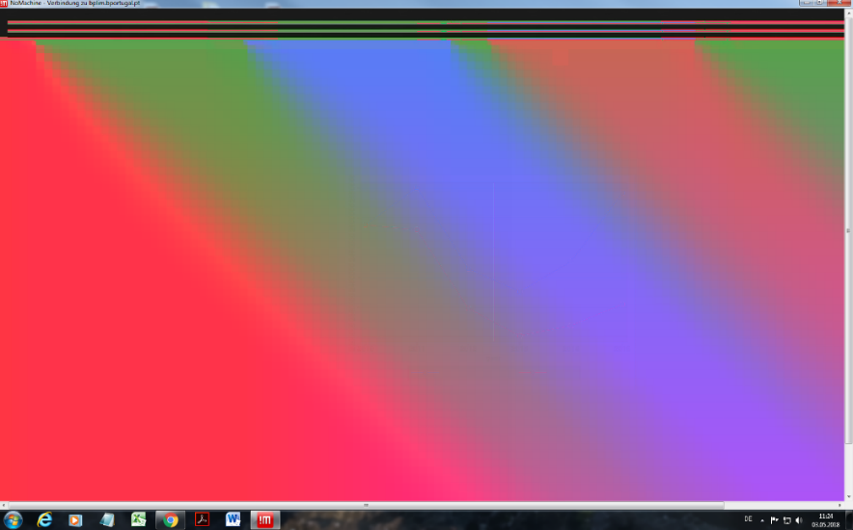
Task: Select the NoMachine taskbar button
Action: (x=265, y=519)
